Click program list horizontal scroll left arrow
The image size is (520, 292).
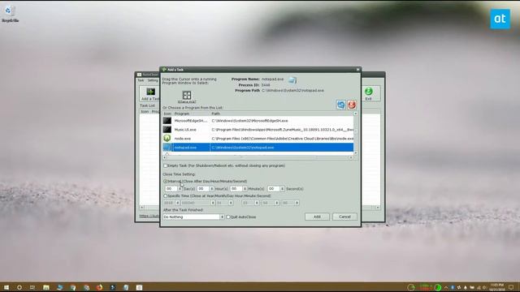pos(164,157)
